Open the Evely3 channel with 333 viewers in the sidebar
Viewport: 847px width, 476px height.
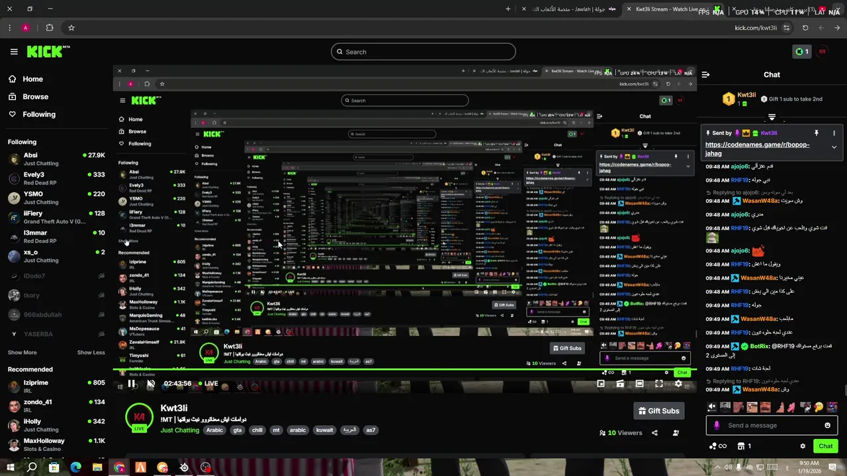(x=56, y=178)
